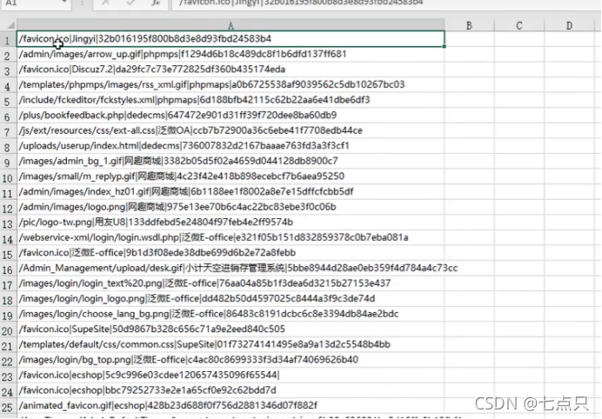Open the Name Box dropdown arrow
The image size is (602, 419).
[64, 3]
